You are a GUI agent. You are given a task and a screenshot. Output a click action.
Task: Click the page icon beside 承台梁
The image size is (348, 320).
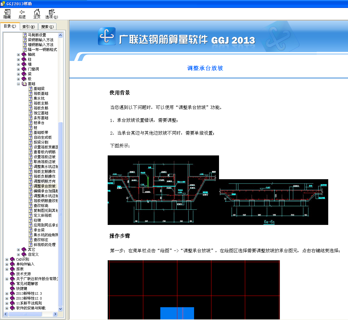click(x=30, y=230)
